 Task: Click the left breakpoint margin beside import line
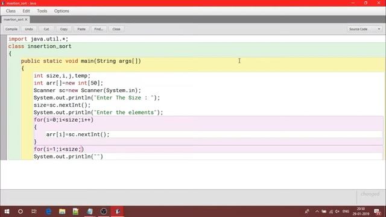tap(4, 39)
